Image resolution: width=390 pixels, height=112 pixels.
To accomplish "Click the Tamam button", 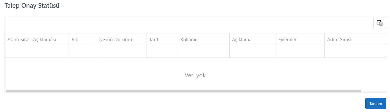I will (376, 104).
